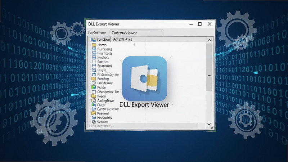Click the icon beside Felgin
Viewport: 288px width, 162px height.
94,70
